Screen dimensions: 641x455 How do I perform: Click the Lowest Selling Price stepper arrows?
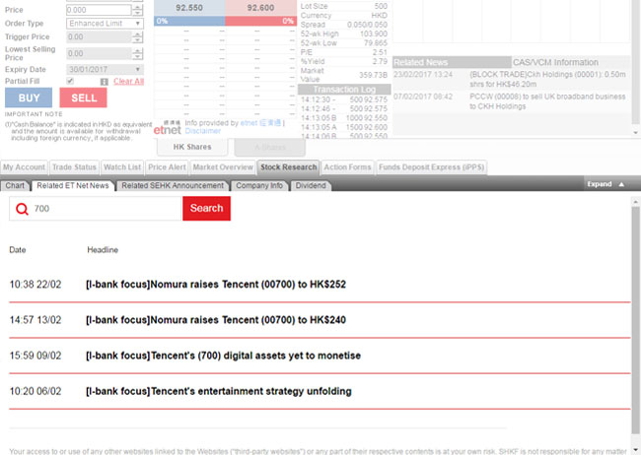pyautogui.click(x=138, y=53)
